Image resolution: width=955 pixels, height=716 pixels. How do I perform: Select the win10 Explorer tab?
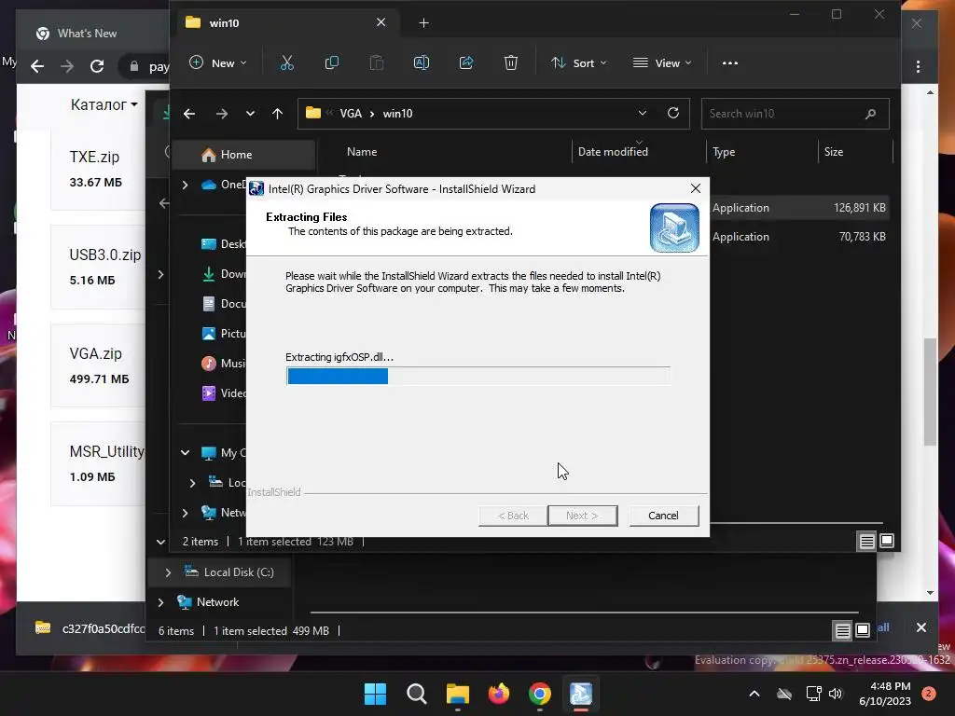[285, 23]
